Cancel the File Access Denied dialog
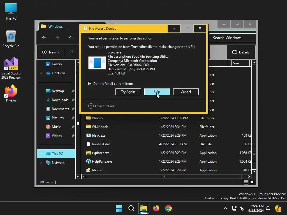The image size is (287, 215). pos(186,92)
